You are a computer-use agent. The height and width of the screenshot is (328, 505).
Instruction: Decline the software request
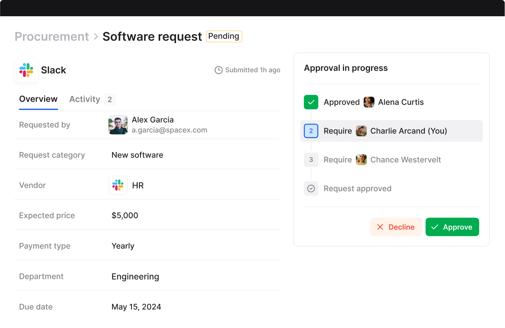tap(396, 227)
